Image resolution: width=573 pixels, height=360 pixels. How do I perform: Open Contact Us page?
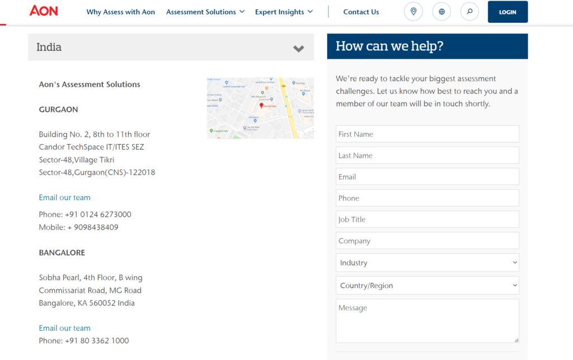tap(361, 12)
